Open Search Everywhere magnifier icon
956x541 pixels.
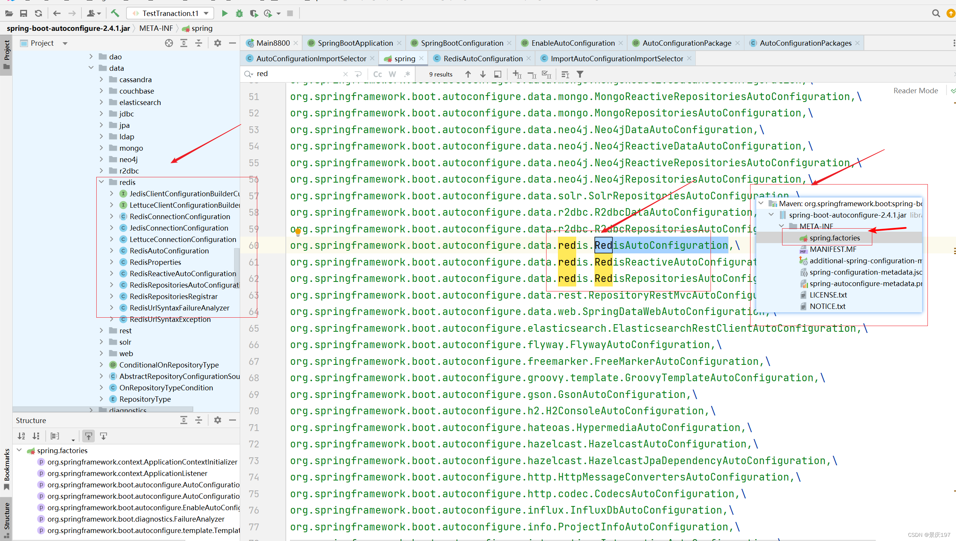tap(936, 13)
